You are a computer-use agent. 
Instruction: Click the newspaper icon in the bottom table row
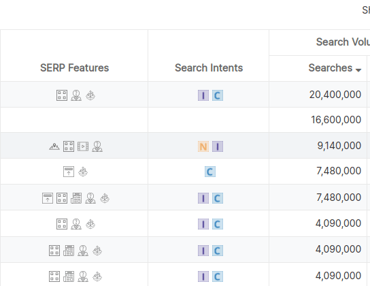[69, 276]
